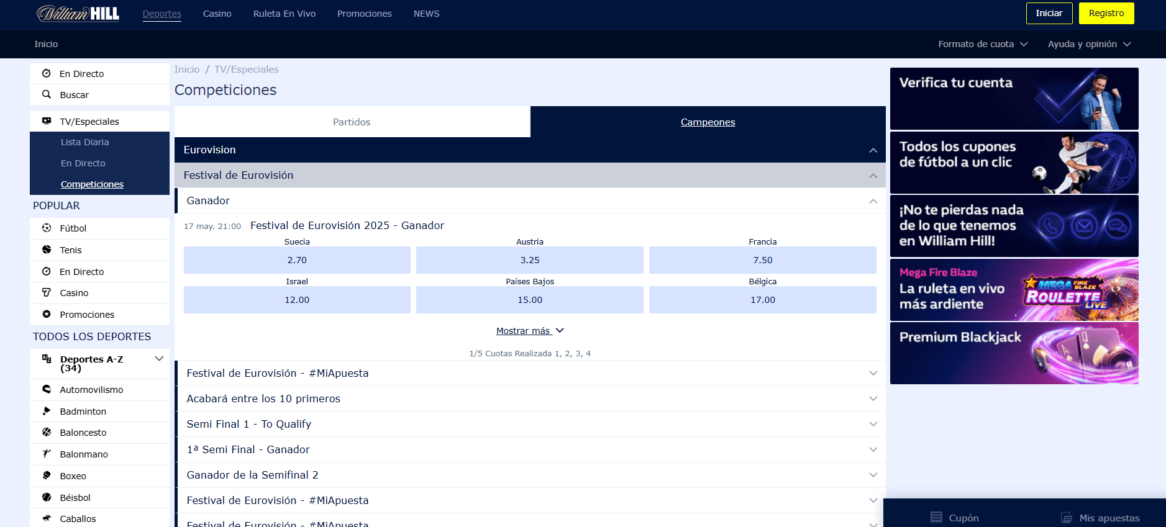Click Inicio breadcrumb link
Image resolution: width=1166 pixels, height=527 pixels.
point(187,70)
